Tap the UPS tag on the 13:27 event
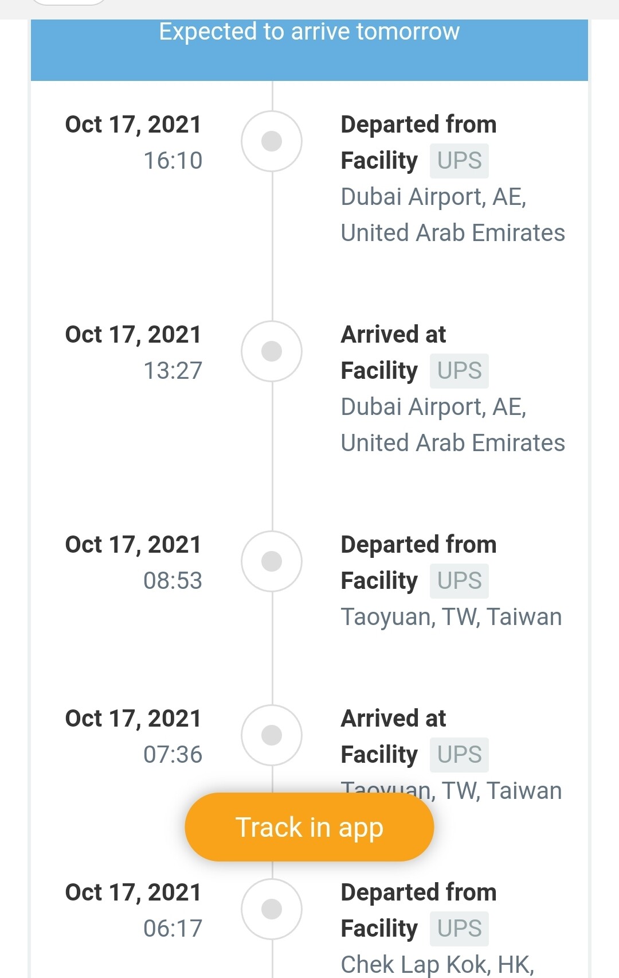Viewport: 619px width, 978px height. [459, 371]
